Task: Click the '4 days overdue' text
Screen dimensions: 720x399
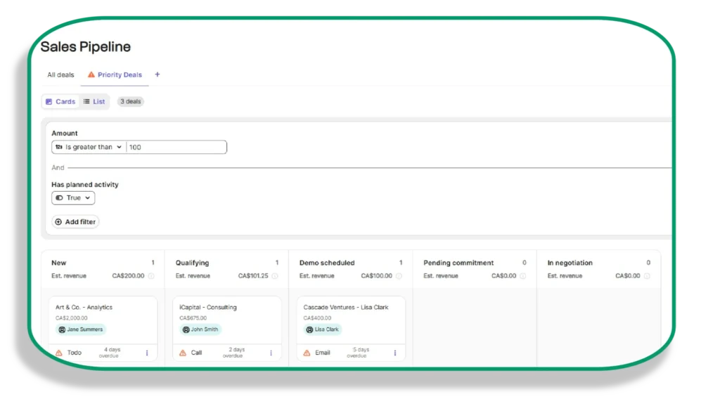Action: tap(110, 353)
